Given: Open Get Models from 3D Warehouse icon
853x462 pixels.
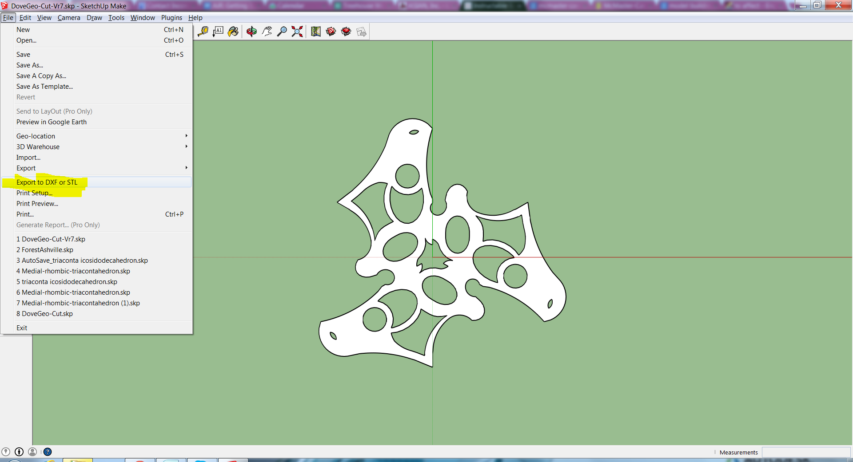Looking at the screenshot, I should tap(331, 32).
